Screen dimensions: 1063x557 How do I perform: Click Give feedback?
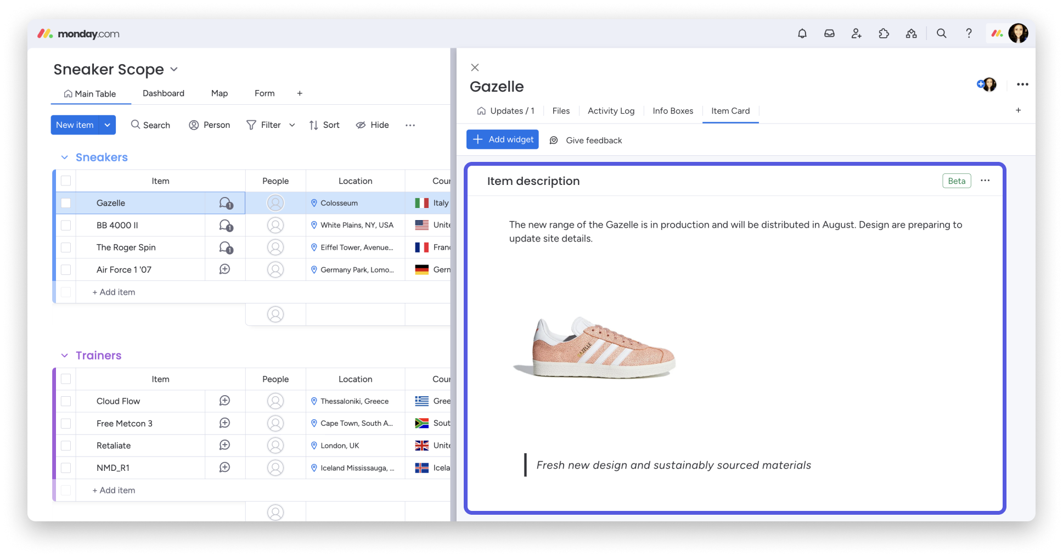click(x=586, y=140)
